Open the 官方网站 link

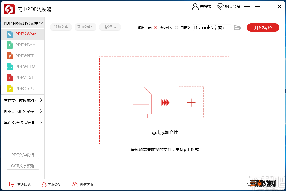click(24, 185)
